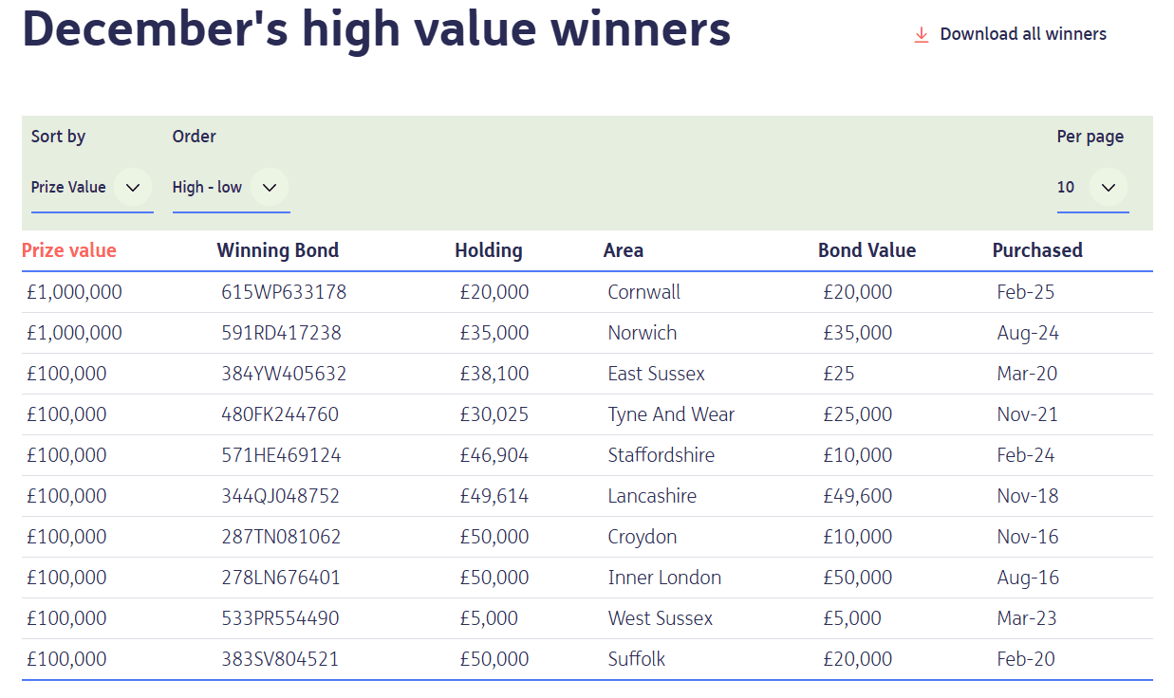1174x698 pixels.
Task: Click the Norwich area cell
Action: [643, 333]
